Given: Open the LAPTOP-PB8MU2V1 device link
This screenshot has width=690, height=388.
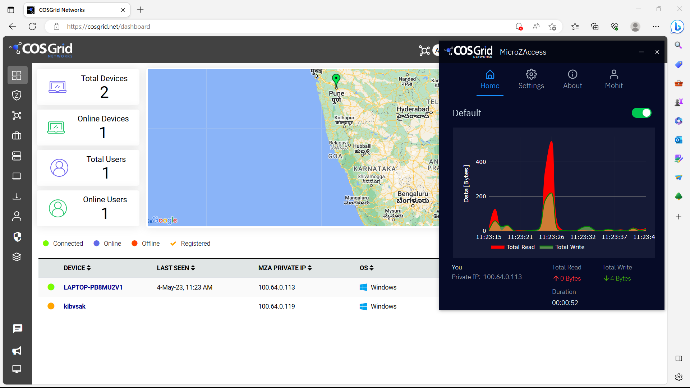Looking at the screenshot, I should pyautogui.click(x=93, y=287).
